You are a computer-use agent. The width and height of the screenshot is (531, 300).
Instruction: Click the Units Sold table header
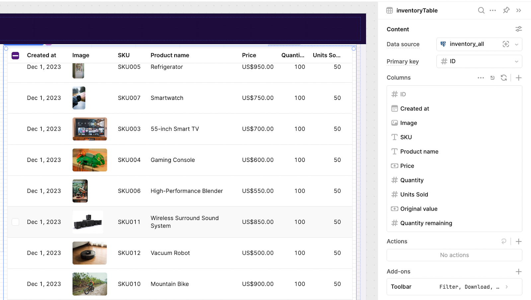coord(327,55)
